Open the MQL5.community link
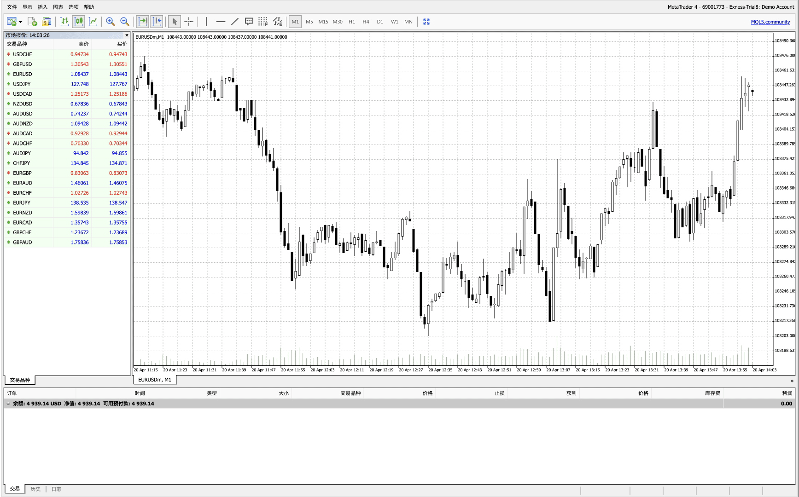The height and width of the screenshot is (497, 799). (770, 22)
